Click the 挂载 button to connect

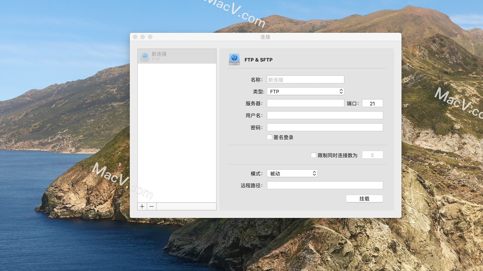(364, 198)
